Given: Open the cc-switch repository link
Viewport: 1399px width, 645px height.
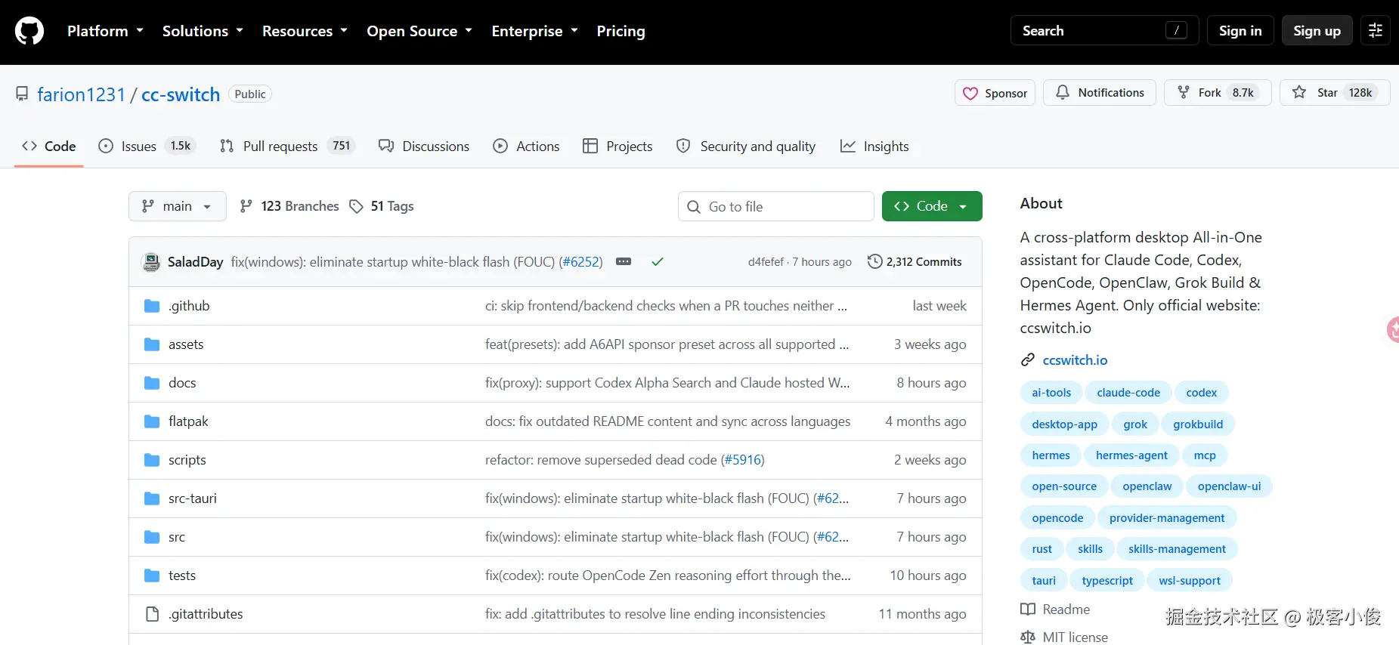Looking at the screenshot, I should pos(181,94).
